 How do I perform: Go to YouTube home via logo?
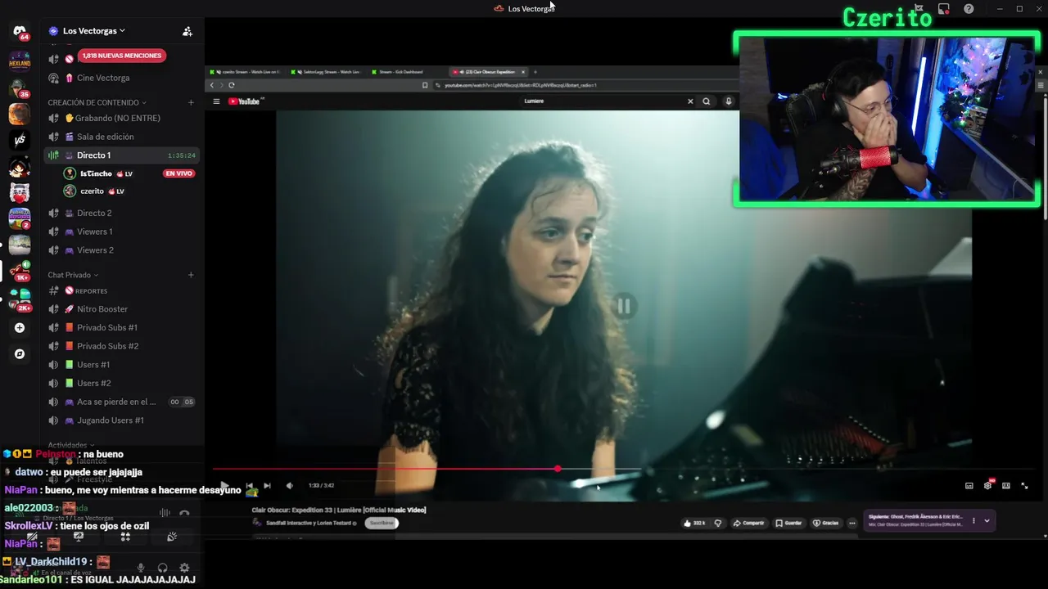click(245, 101)
